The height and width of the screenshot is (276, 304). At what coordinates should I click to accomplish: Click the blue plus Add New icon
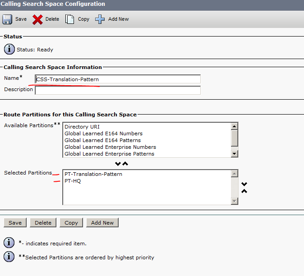pyautogui.click(x=100, y=19)
